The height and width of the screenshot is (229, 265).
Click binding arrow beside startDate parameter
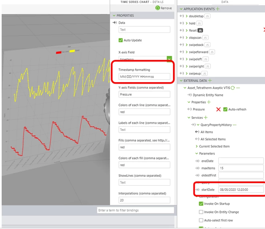click(197, 189)
